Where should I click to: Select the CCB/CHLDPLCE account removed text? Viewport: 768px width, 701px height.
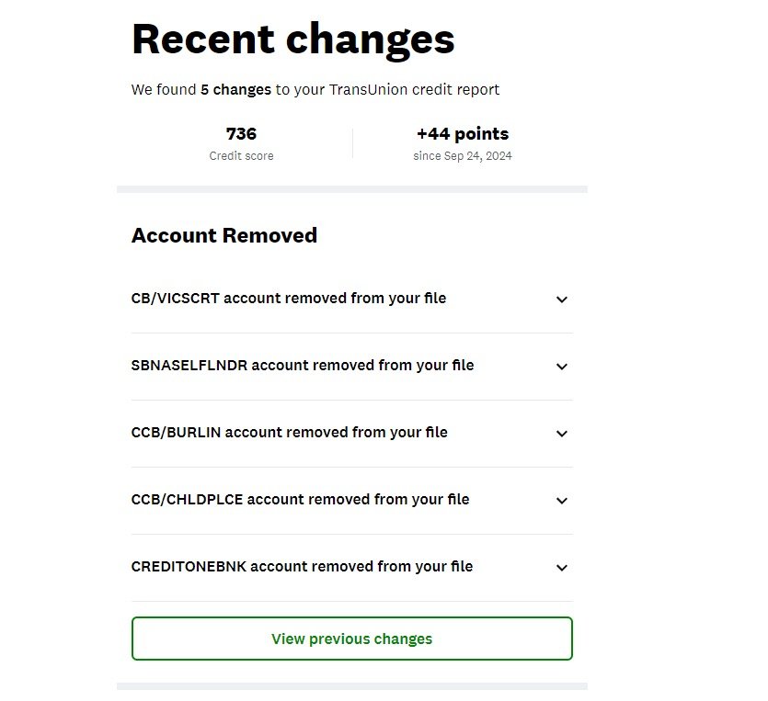pos(301,500)
